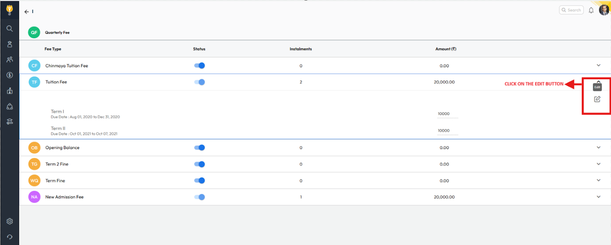Expand the New Admission Fee row
611x245 pixels.
[598, 197]
